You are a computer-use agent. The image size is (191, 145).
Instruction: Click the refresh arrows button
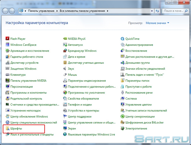click(x=157, y=11)
